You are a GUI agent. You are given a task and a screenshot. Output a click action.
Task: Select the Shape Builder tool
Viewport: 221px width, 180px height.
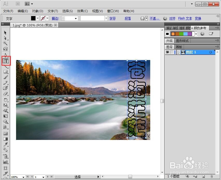coord(5,122)
